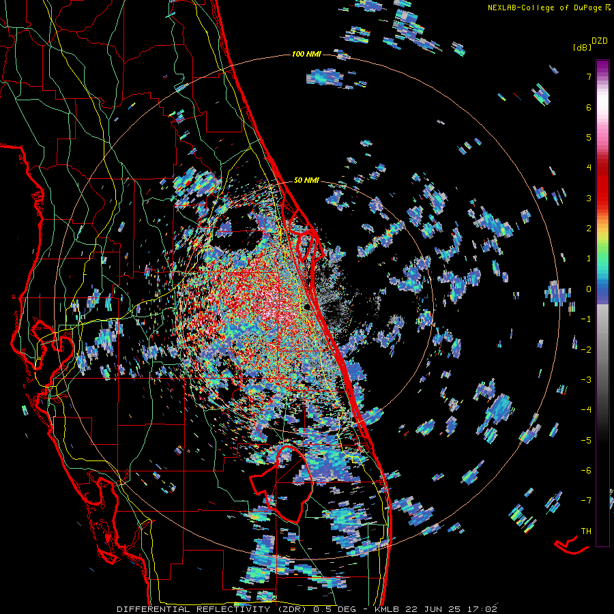This screenshot has width=614, height=614.
Task: Click the 7 value on the color scale
Action: (x=589, y=76)
